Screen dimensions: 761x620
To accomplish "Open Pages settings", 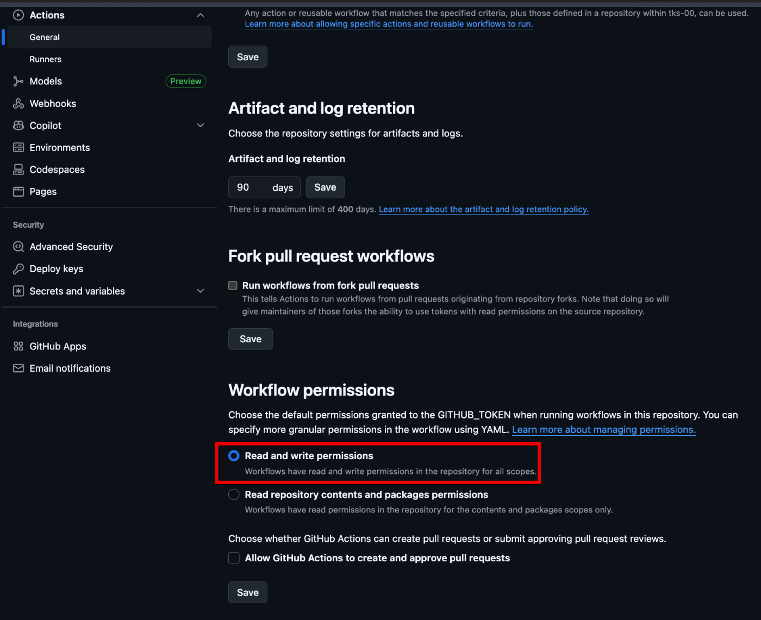I will point(43,192).
